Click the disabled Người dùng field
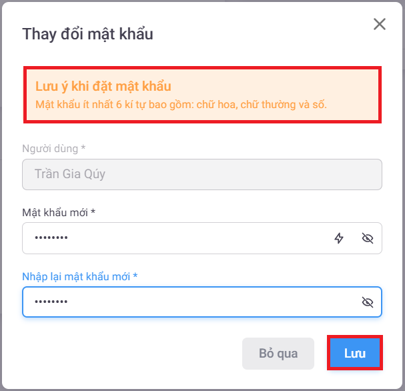Image resolution: width=405 pixels, height=391 pixels. coord(201,175)
